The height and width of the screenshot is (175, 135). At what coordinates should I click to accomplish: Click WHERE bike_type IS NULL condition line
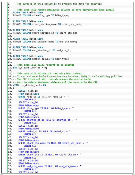tap(46, 108)
